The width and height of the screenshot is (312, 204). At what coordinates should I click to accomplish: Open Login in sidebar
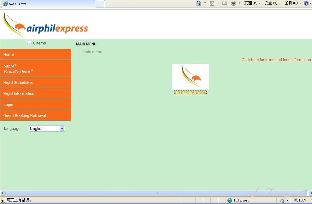(36, 105)
